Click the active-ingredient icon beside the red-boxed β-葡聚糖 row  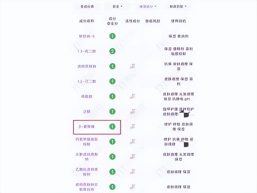click(x=133, y=126)
